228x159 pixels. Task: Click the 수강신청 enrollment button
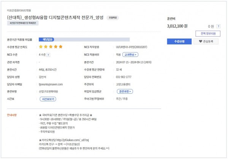(179, 41)
